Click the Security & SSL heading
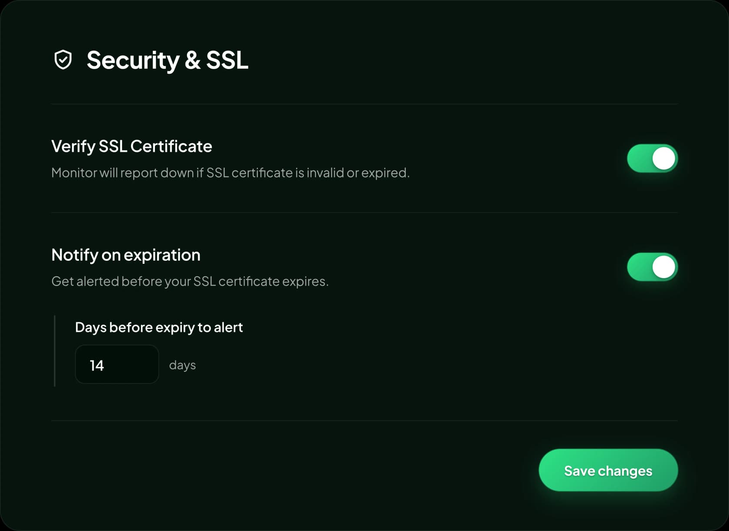This screenshot has height=531, width=729. [167, 60]
